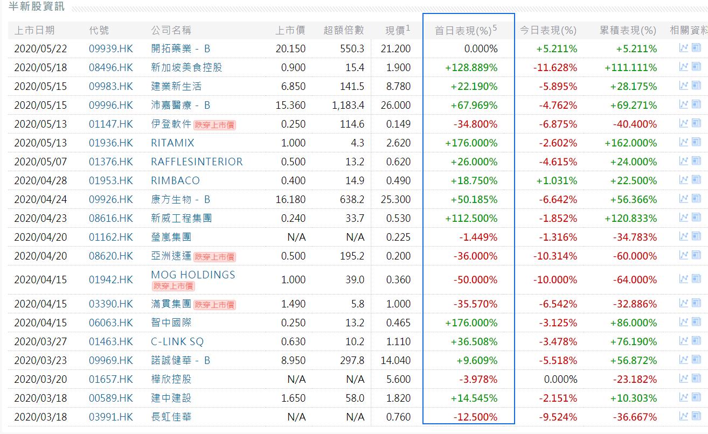Open company link 開拓藥業 - B

tap(181, 48)
